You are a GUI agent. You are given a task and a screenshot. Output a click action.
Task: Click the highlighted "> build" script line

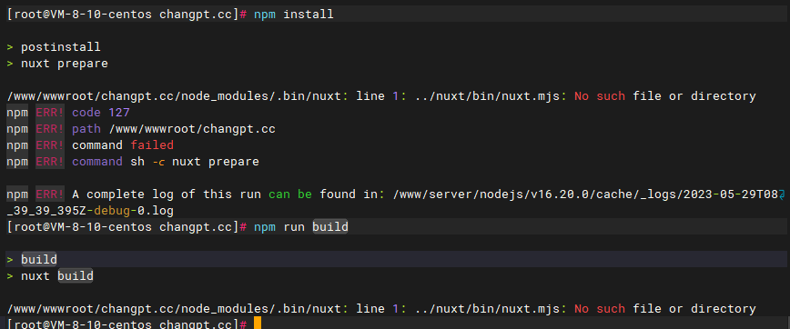32,260
